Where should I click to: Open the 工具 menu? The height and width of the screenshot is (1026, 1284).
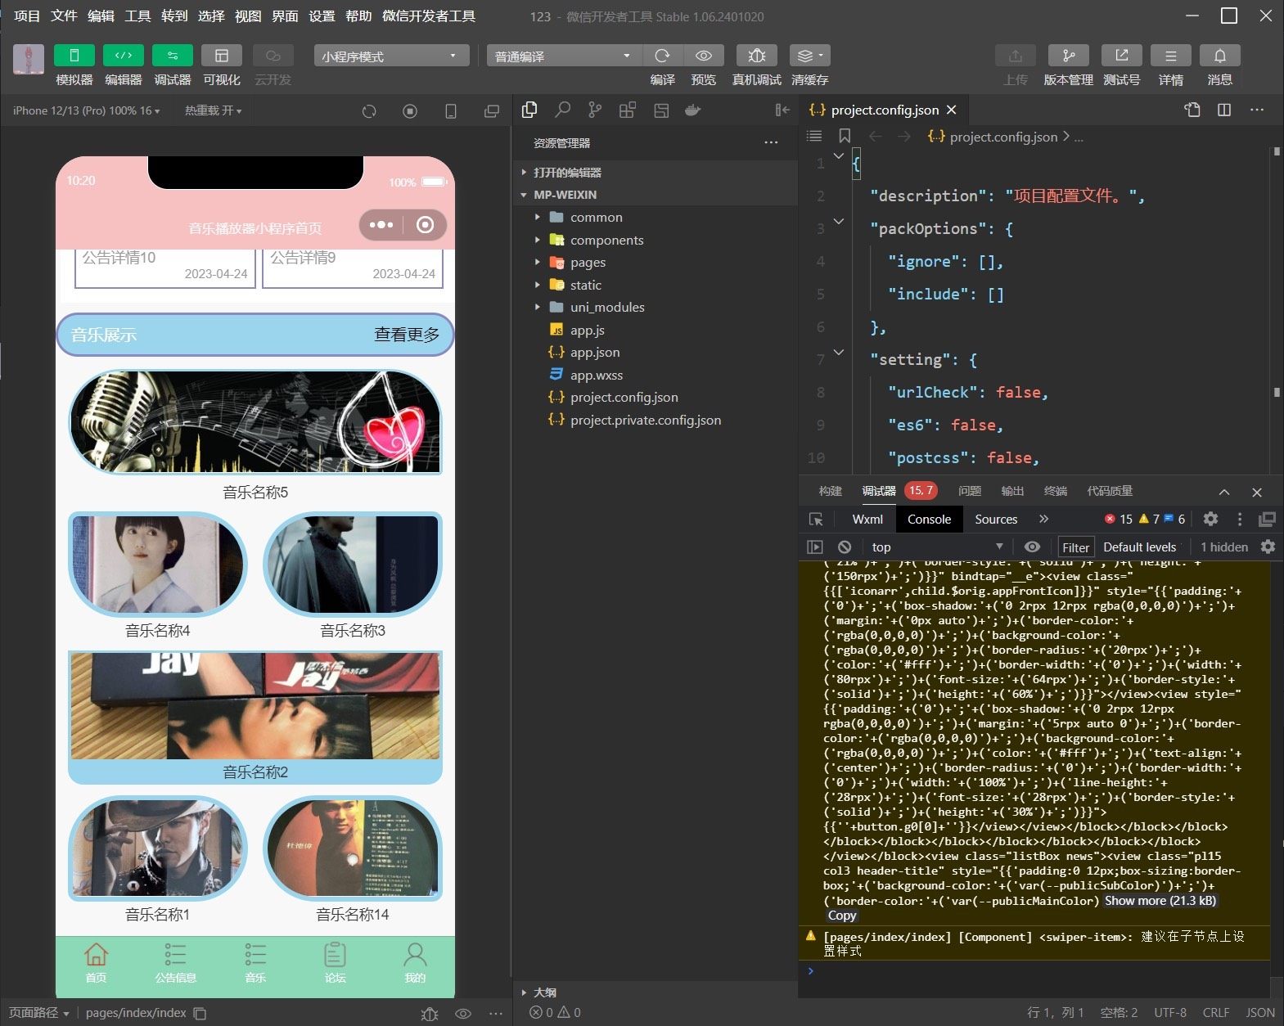[137, 16]
